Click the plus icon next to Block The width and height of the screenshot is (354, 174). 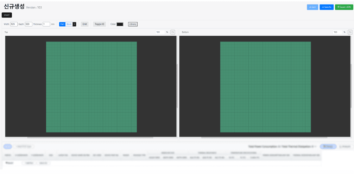click(x=74, y=24)
